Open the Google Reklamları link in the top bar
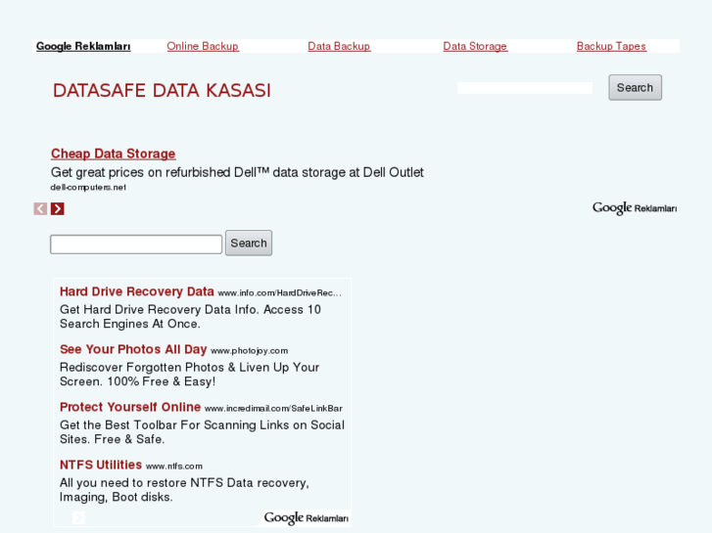The height and width of the screenshot is (533, 712). click(x=83, y=46)
